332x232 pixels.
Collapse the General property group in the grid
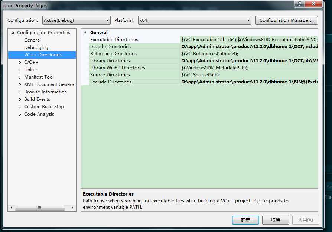85,32
